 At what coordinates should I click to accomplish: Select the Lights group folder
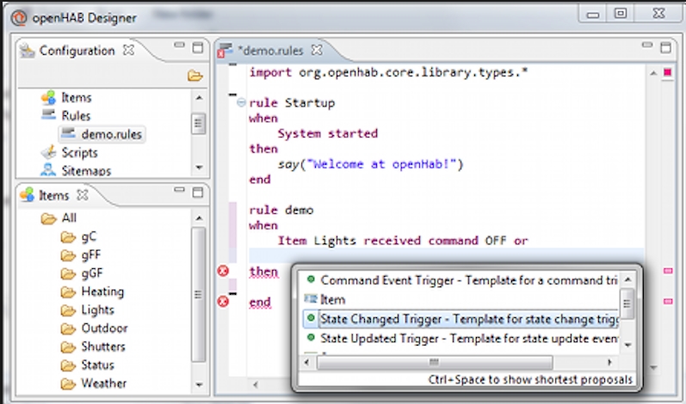coord(97,309)
